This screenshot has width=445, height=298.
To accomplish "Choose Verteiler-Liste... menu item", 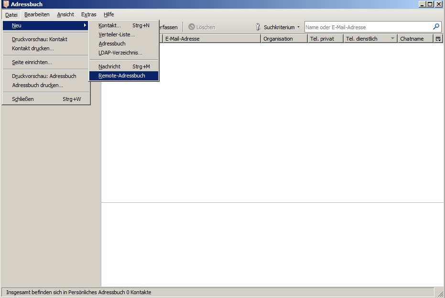I will pyautogui.click(x=124, y=34).
